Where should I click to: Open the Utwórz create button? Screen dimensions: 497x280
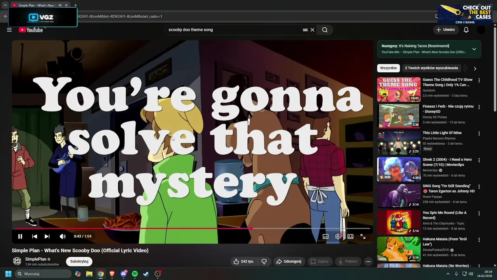click(445, 30)
